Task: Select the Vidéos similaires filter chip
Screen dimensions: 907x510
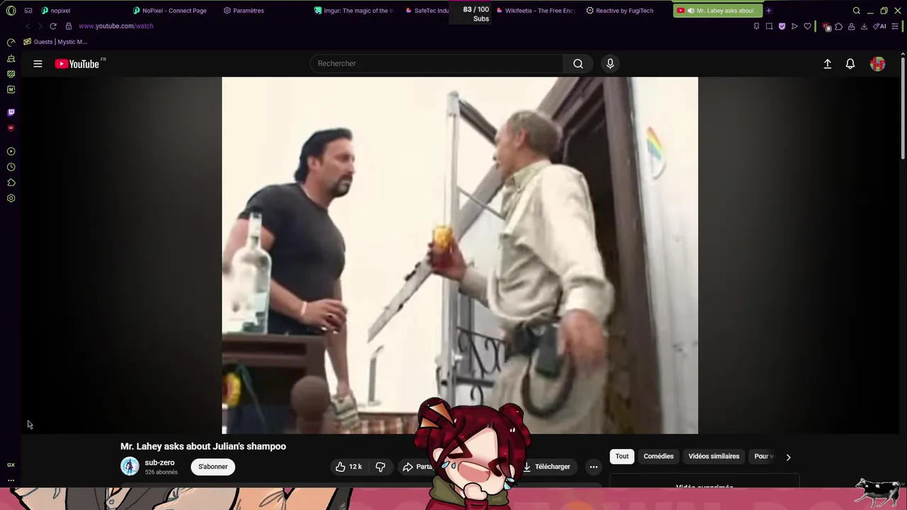Action: point(714,456)
